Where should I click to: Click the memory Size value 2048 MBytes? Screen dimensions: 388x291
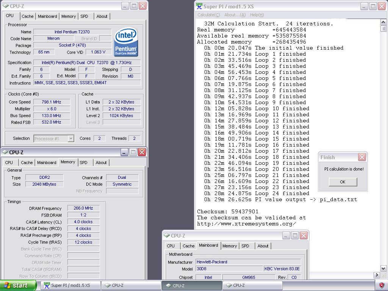click(x=45, y=185)
